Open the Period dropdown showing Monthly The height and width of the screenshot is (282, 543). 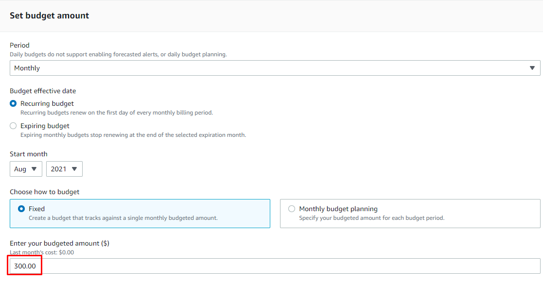tap(275, 68)
